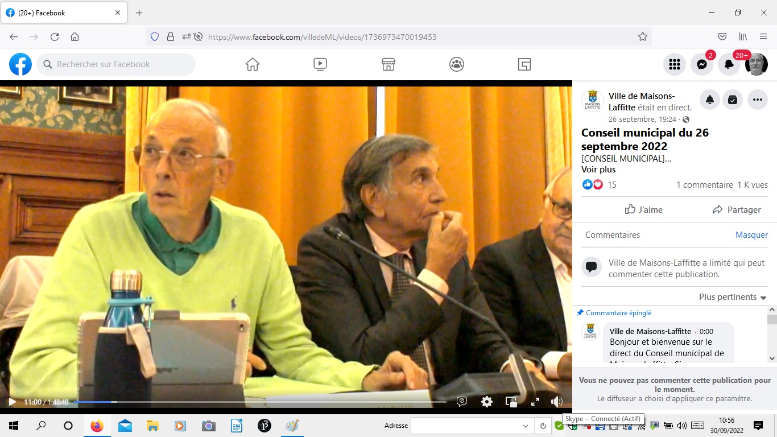Hide comments with 'Masquer' link

[x=751, y=234]
